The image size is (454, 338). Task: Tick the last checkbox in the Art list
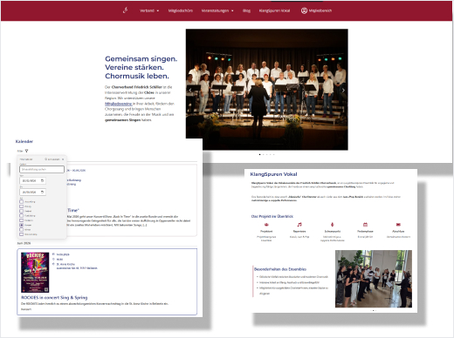pos(21,234)
